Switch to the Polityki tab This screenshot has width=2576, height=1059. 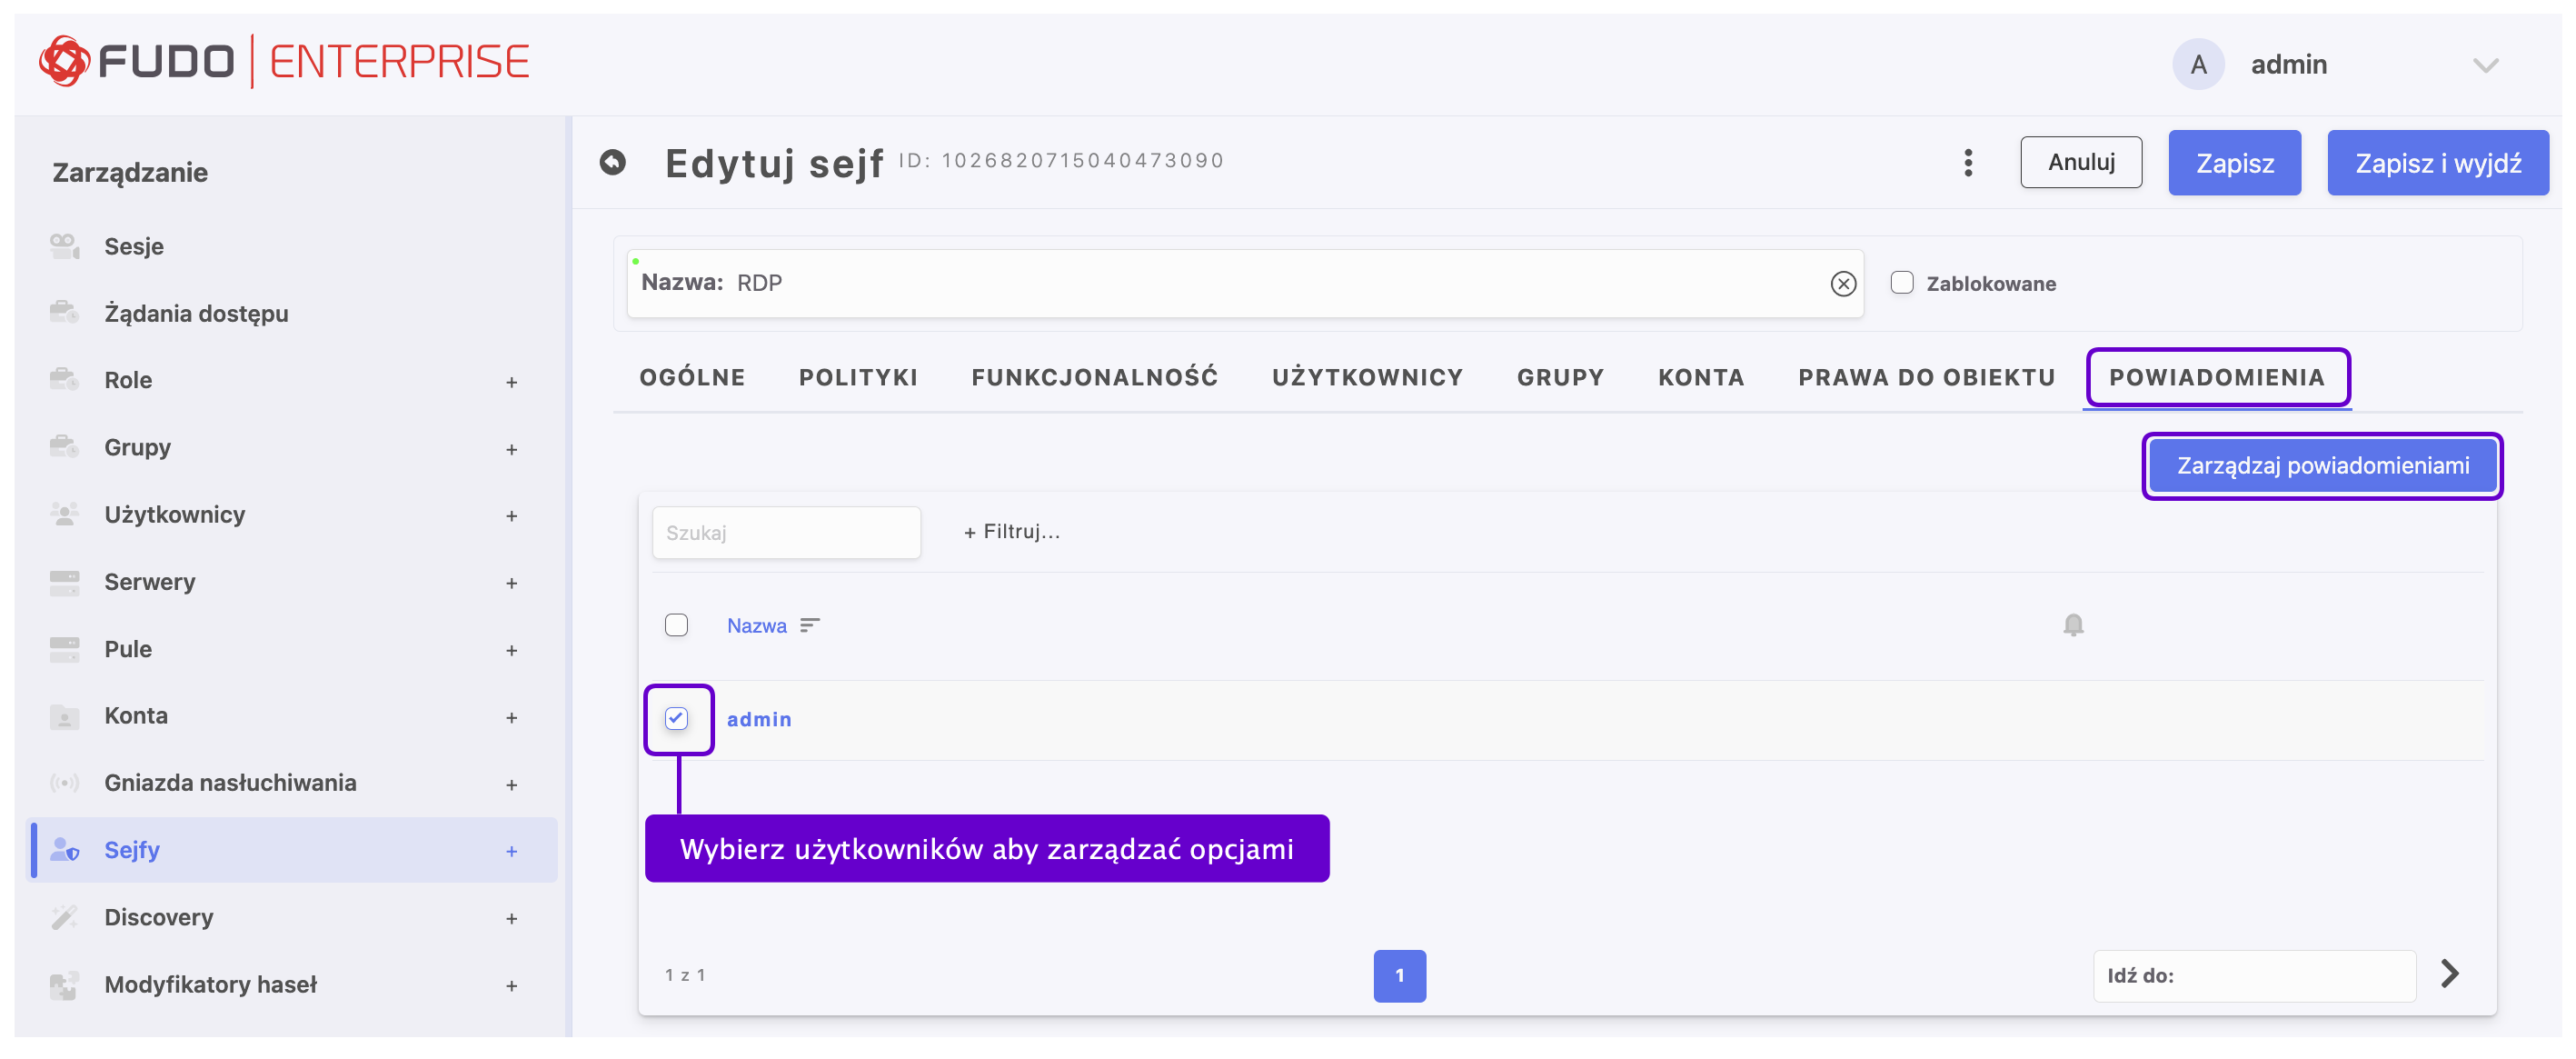[x=857, y=378]
